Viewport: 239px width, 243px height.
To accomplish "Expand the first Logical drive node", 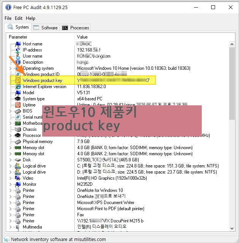I will coord(11,166).
